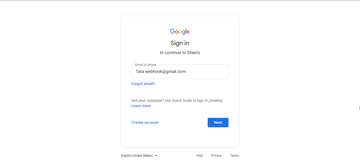The width and height of the screenshot is (360, 163).
Task: Click the word Sheets in the subtitle
Action: point(194,52)
